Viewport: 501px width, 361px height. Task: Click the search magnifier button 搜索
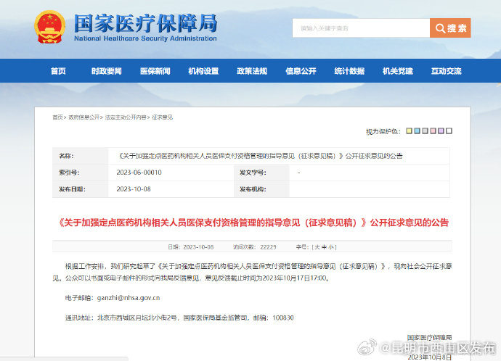[x=450, y=28]
